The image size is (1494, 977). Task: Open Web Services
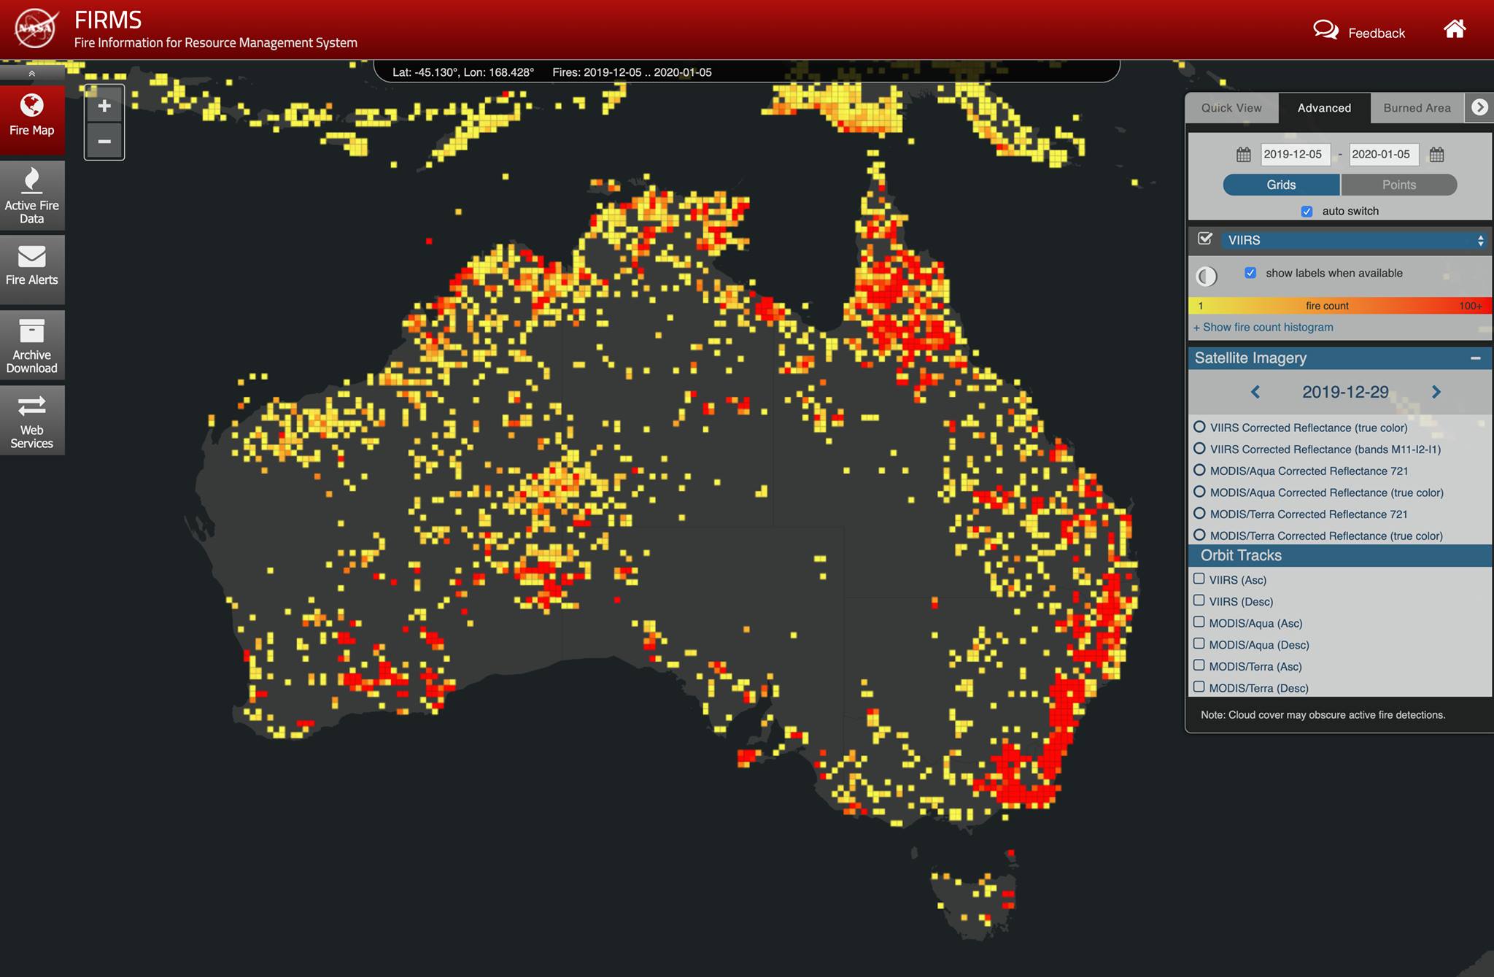[x=32, y=420]
